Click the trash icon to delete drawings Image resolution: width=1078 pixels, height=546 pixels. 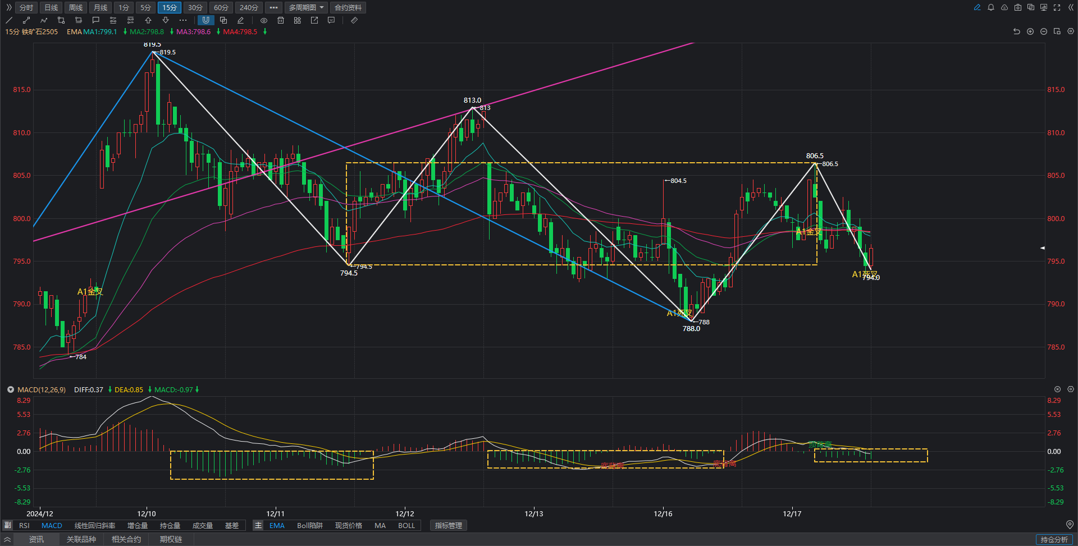(x=281, y=20)
